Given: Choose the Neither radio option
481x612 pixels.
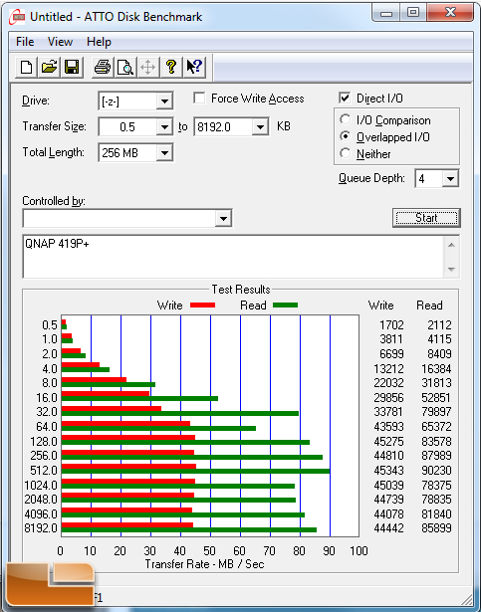Looking at the screenshot, I should tap(345, 153).
